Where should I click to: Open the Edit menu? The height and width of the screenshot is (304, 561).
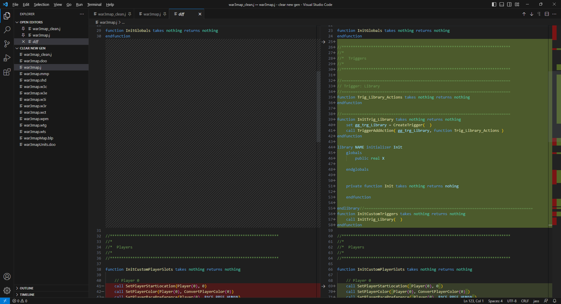26,4
